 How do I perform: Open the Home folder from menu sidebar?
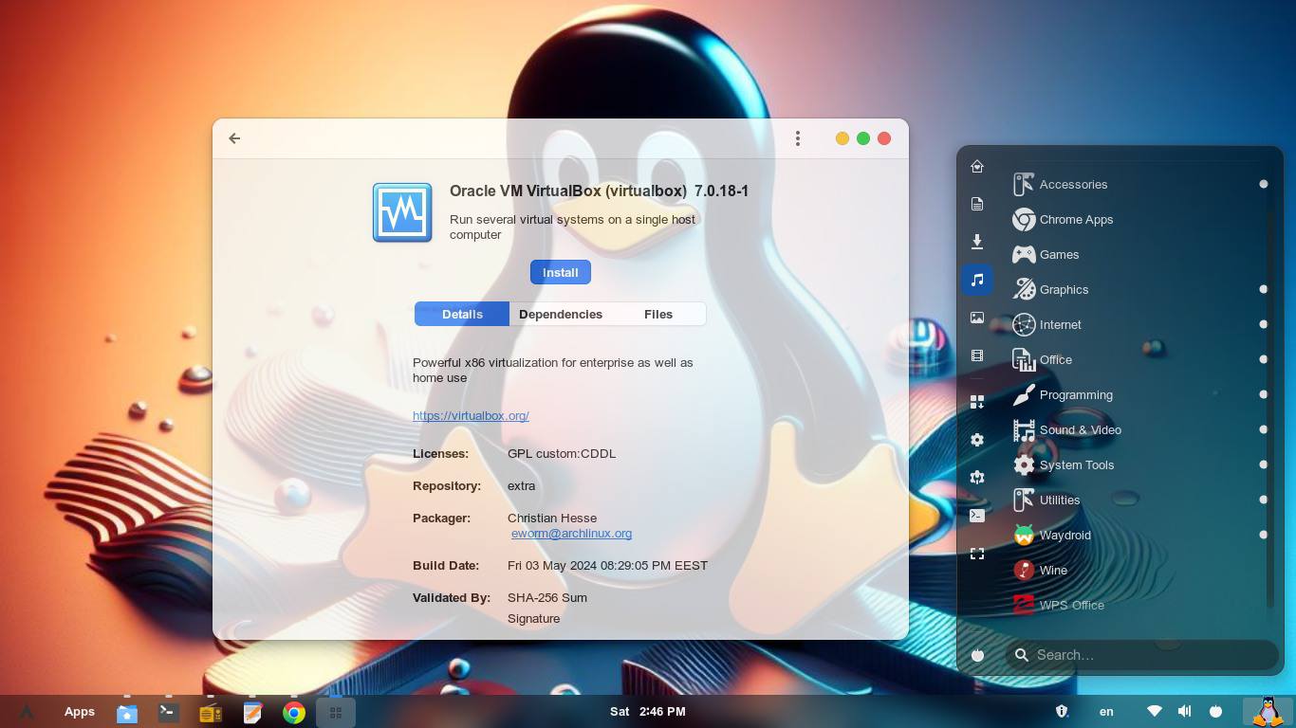pyautogui.click(x=977, y=166)
